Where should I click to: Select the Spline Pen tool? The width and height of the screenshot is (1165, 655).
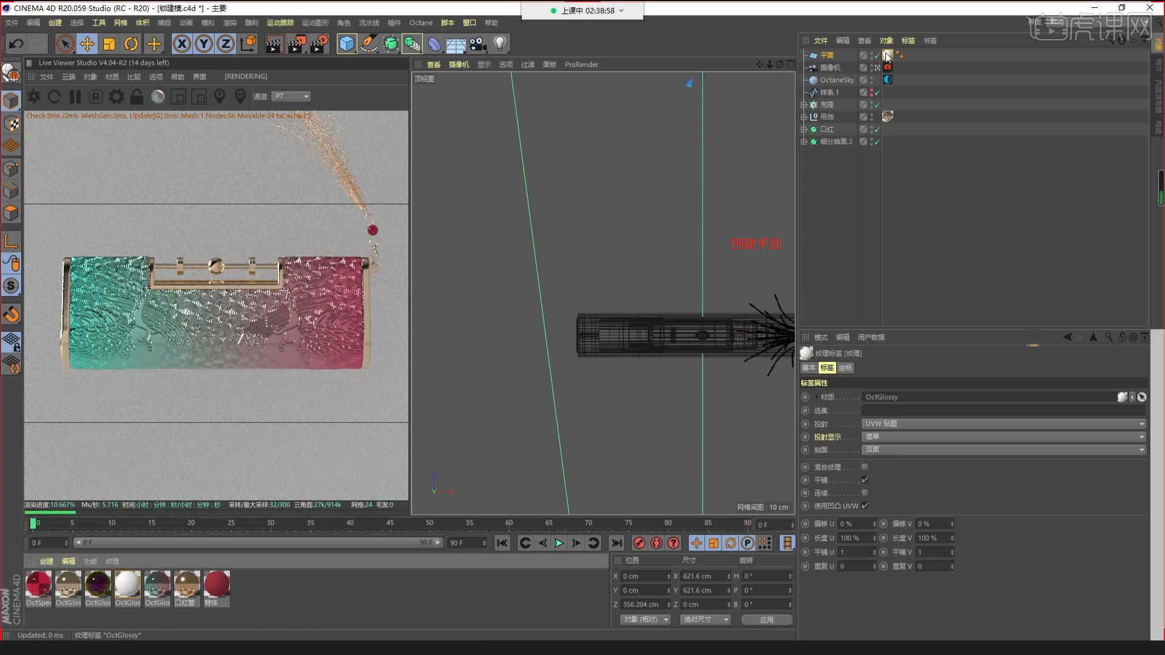coord(368,44)
